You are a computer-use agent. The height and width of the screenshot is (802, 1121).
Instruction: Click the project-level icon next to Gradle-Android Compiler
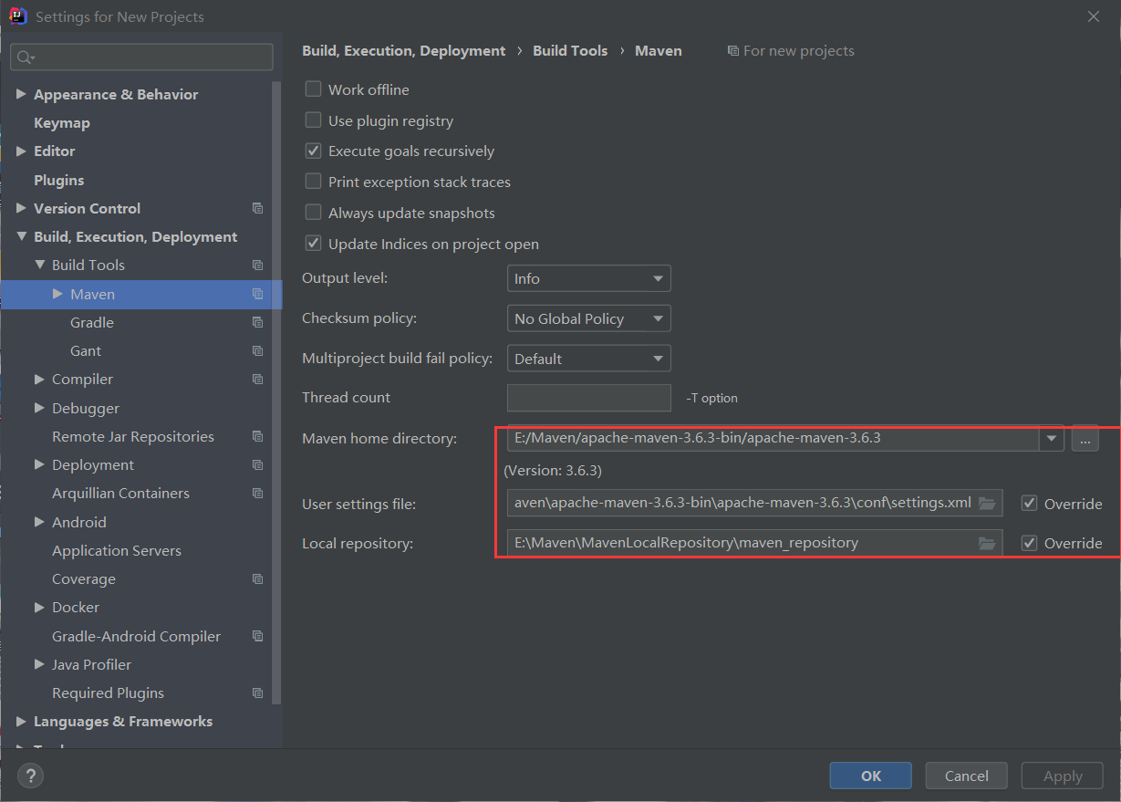click(x=257, y=636)
